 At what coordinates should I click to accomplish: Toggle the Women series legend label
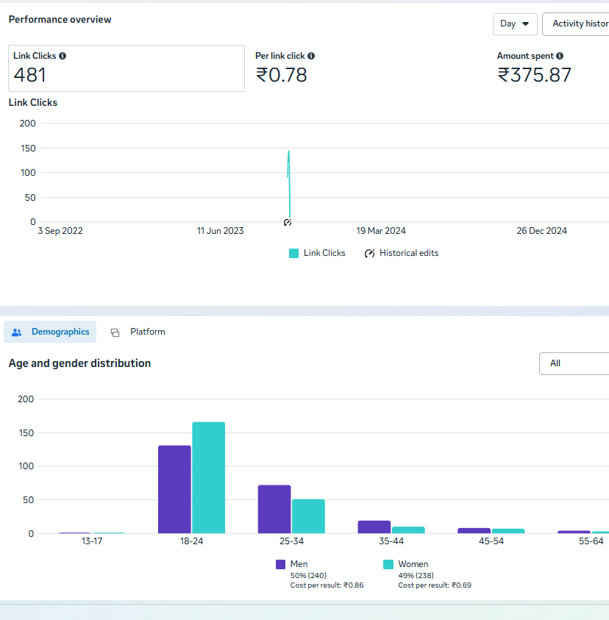(413, 564)
